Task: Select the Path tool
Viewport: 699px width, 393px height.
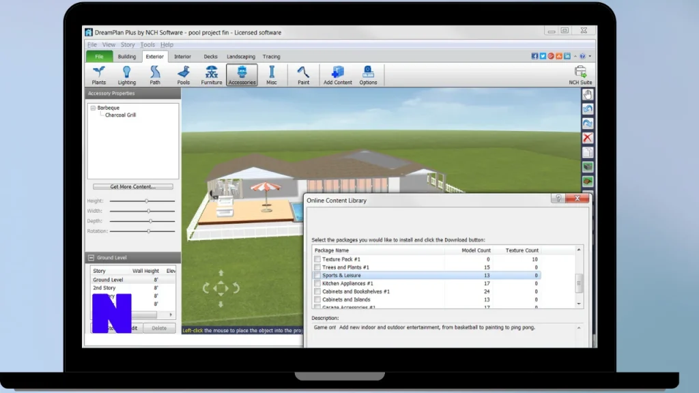Action: tap(155, 75)
